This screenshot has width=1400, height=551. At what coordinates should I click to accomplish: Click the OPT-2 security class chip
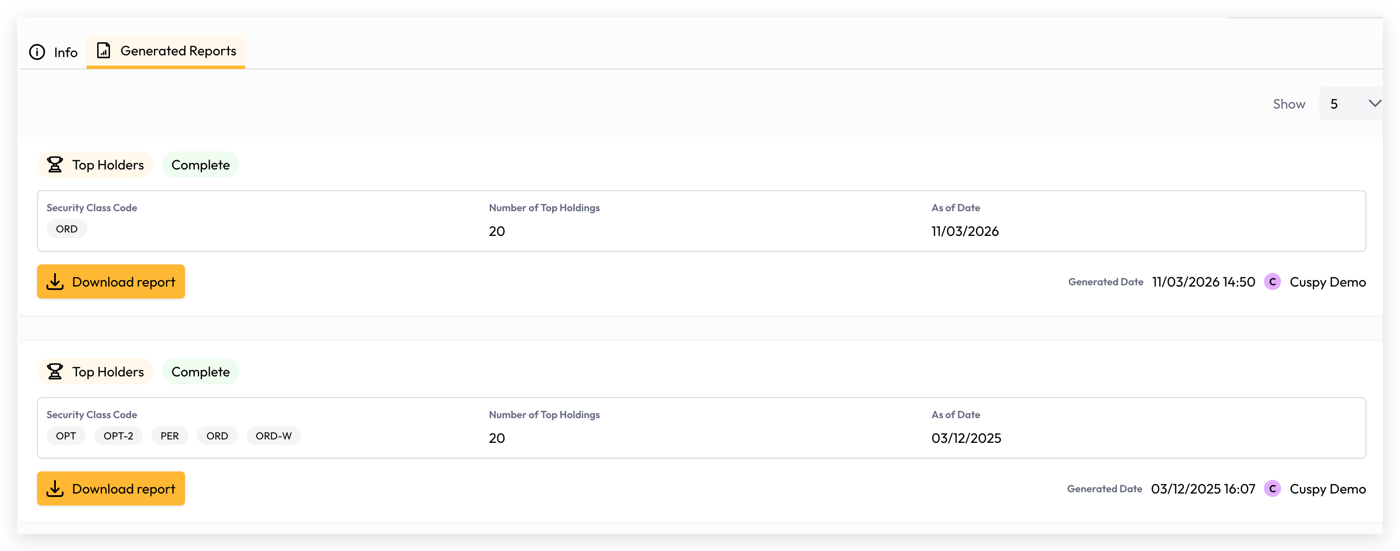pyautogui.click(x=119, y=436)
